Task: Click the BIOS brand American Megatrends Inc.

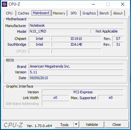Action: point(76,66)
